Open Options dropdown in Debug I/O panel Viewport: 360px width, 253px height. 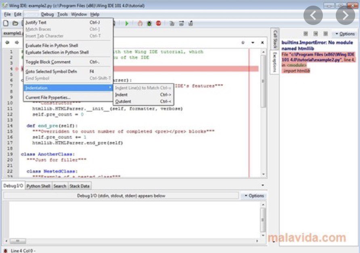(x=254, y=196)
